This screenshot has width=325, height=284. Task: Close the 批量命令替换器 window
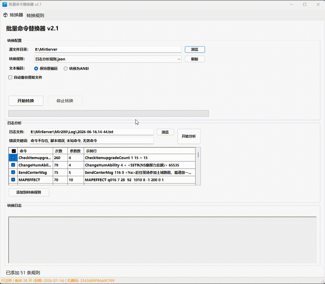pos(318,4)
